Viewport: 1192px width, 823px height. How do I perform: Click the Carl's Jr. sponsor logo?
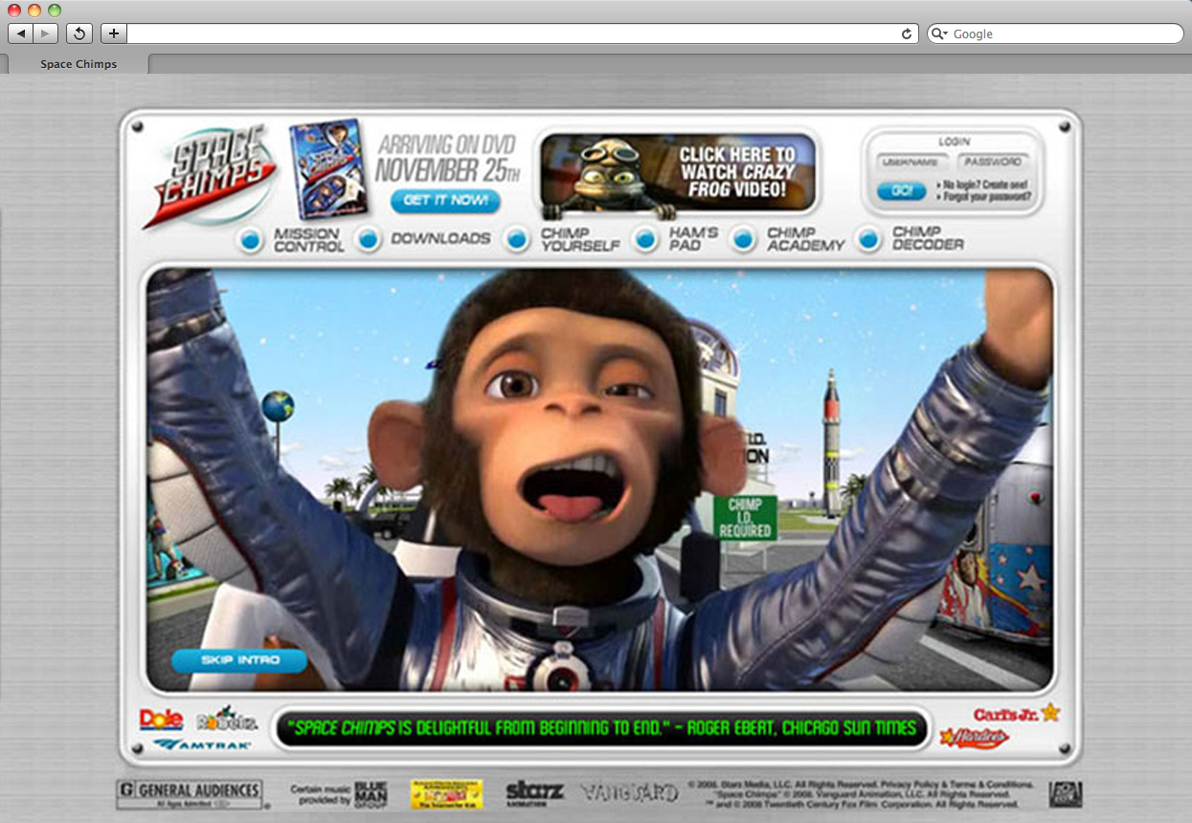point(1017,714)
